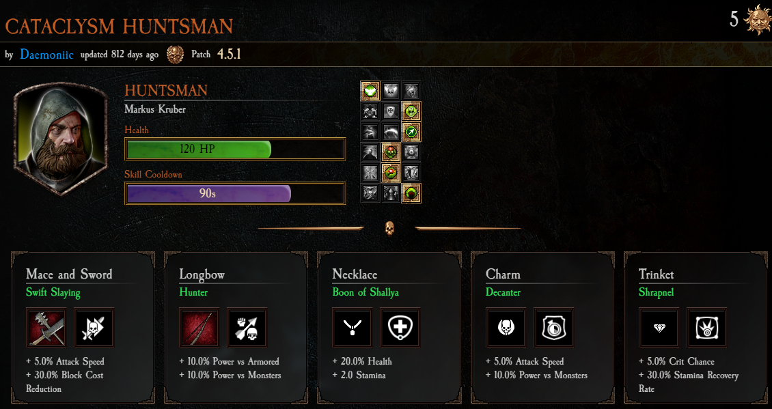
Task: Click the Markus Kruber portrait
Action: pos(60,139)
